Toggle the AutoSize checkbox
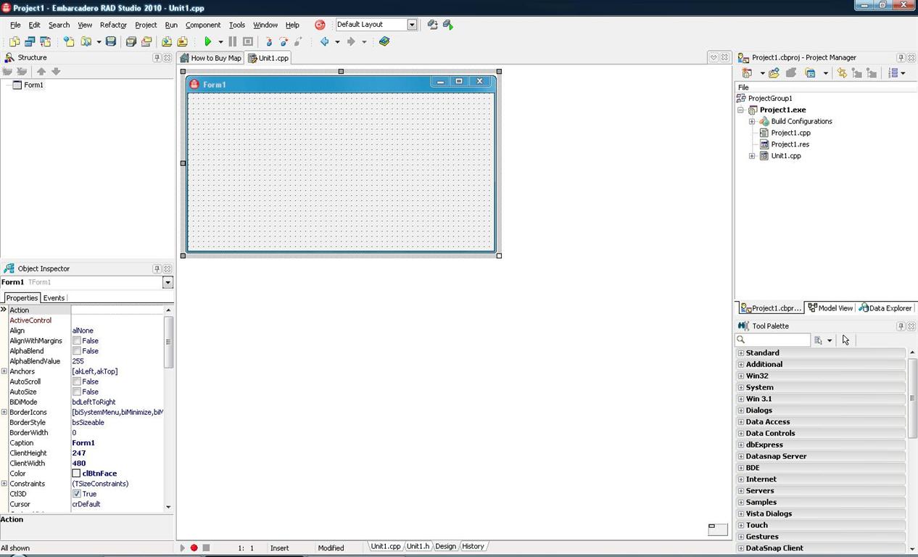The width and height of the screenshot is (918, 557). click(76, 392)
